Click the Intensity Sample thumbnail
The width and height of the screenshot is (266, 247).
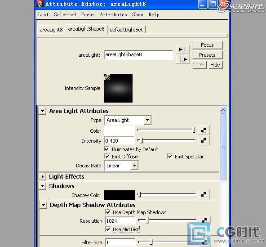[x=118, y=88]
